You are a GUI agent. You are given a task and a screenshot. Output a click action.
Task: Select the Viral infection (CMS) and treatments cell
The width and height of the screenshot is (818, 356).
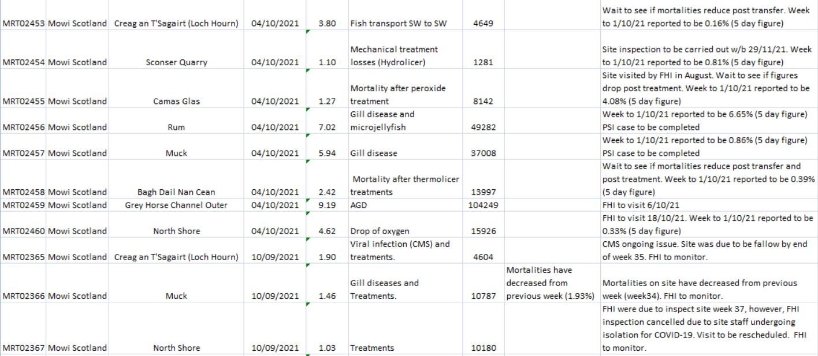tap(400, 250)
